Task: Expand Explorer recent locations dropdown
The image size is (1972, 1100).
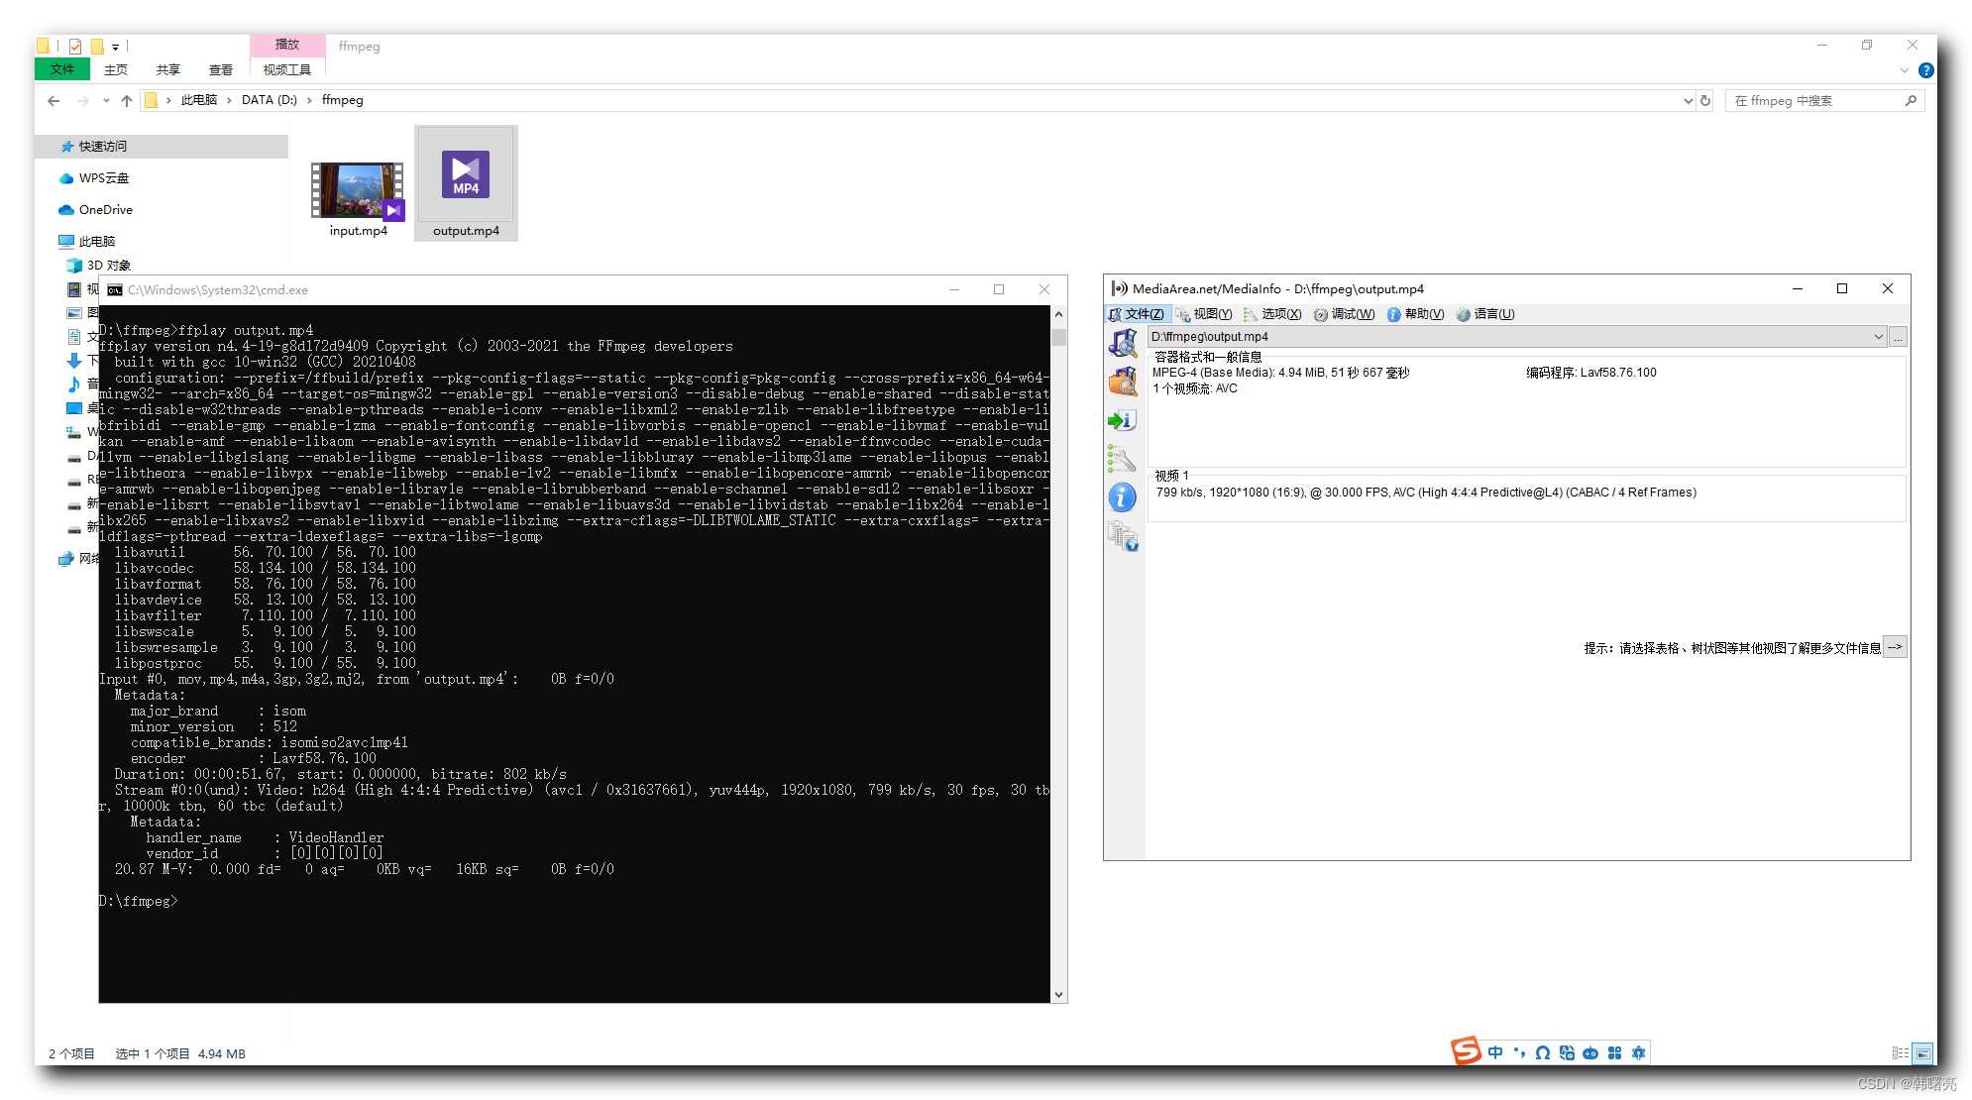Action: [106, 101]
